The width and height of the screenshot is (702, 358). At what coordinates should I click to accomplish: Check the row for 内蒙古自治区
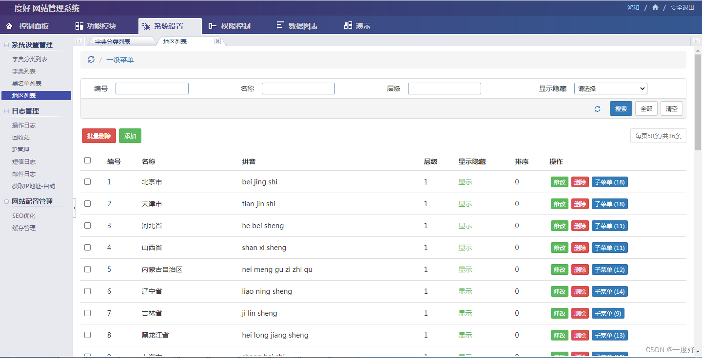pyautogui.click(x=87, y=269)
